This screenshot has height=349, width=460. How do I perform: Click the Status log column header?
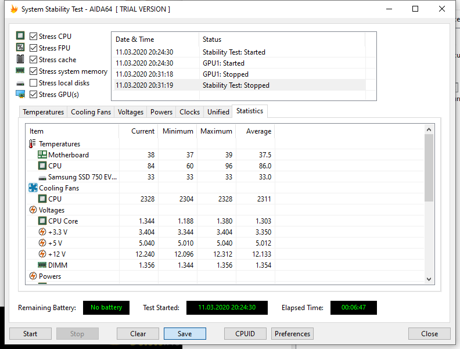[x=282, y=39]
